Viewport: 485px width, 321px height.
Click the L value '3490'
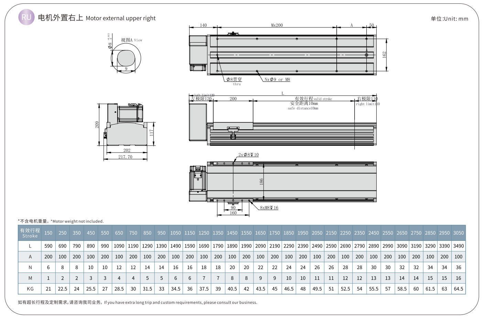[459, 246]
